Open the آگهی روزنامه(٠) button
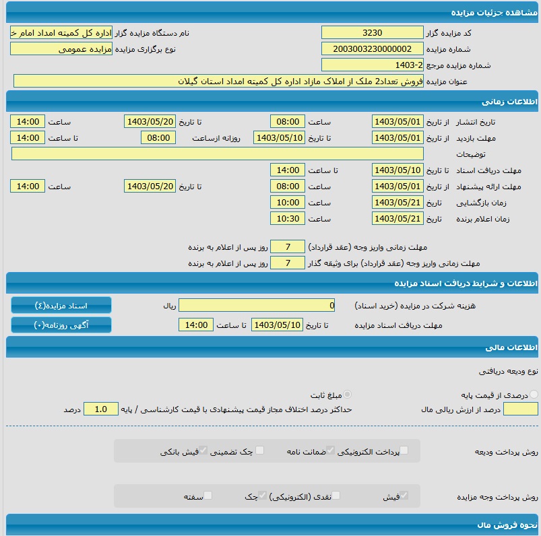 (61, 325)
